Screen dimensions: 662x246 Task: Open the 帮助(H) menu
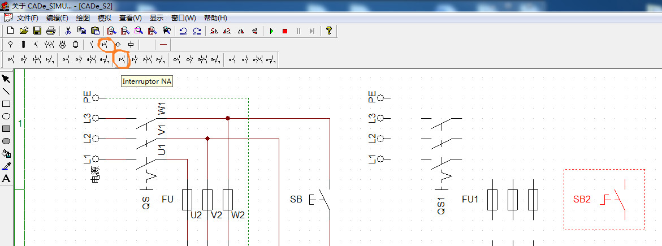pyautogui.click(x=215, y=18)
